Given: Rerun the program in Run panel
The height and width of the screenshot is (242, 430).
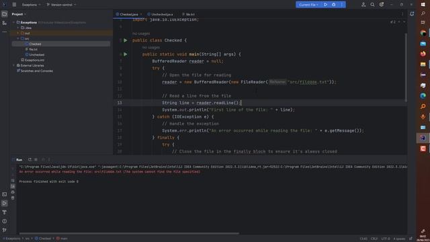Looking at the screenshot, I should click(30, 159).
